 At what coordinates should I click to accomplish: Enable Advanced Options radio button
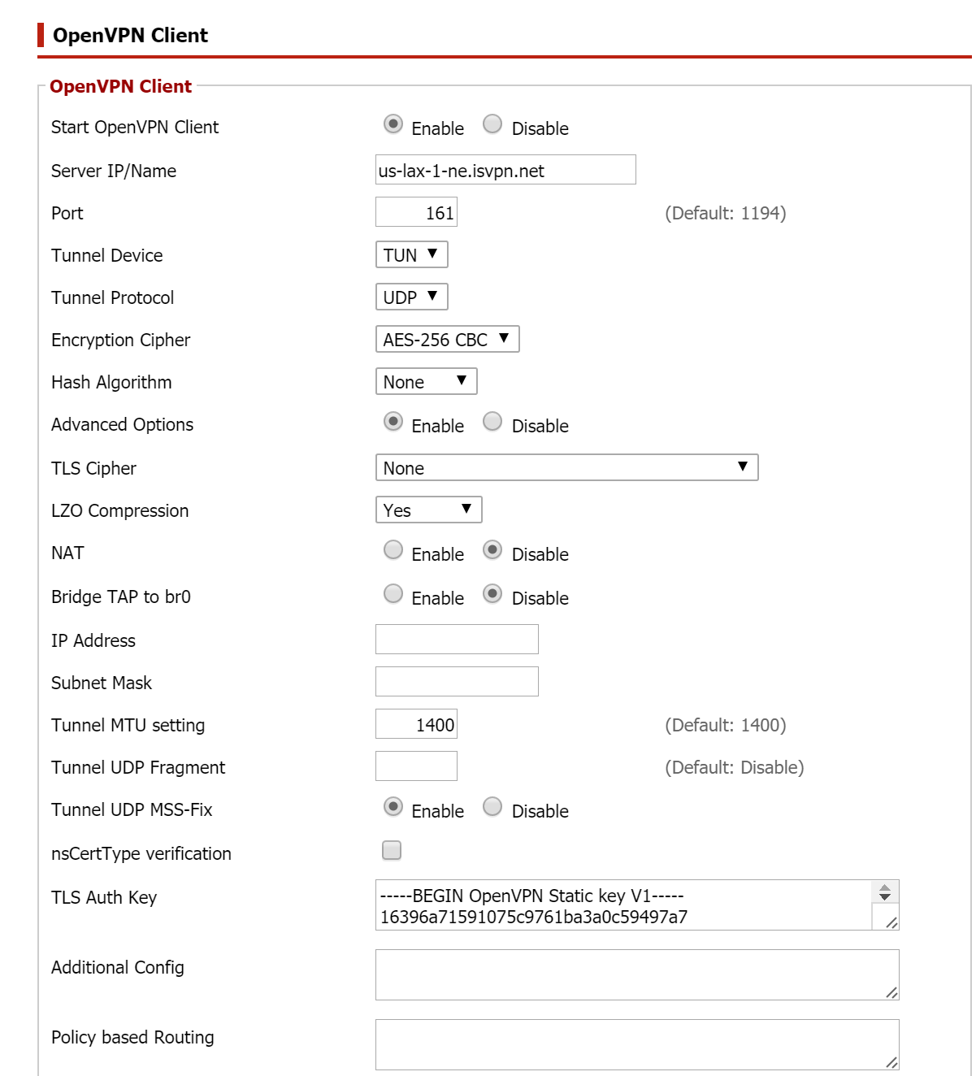(x=393, y=422)
